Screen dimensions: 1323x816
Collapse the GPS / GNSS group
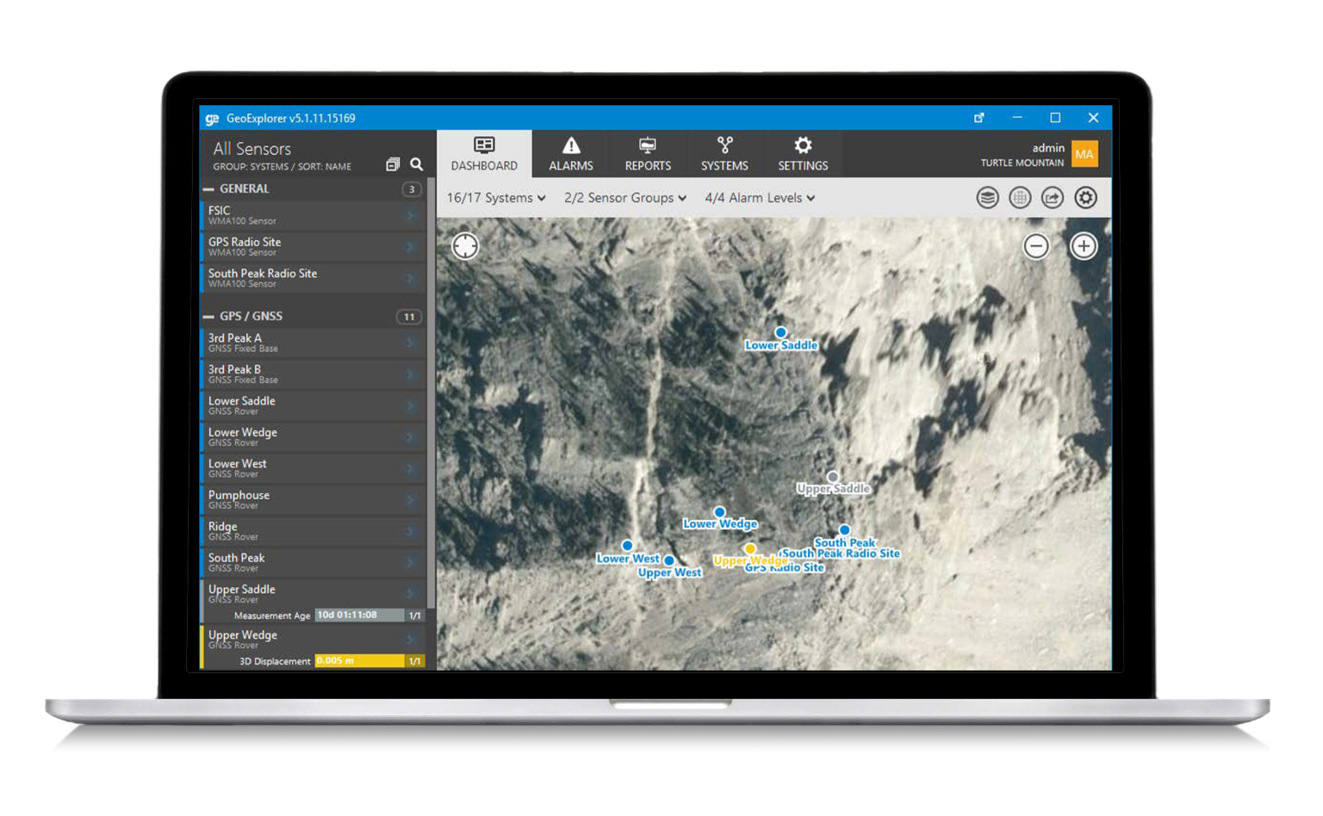pyautogui.click(x=208, y=315)
